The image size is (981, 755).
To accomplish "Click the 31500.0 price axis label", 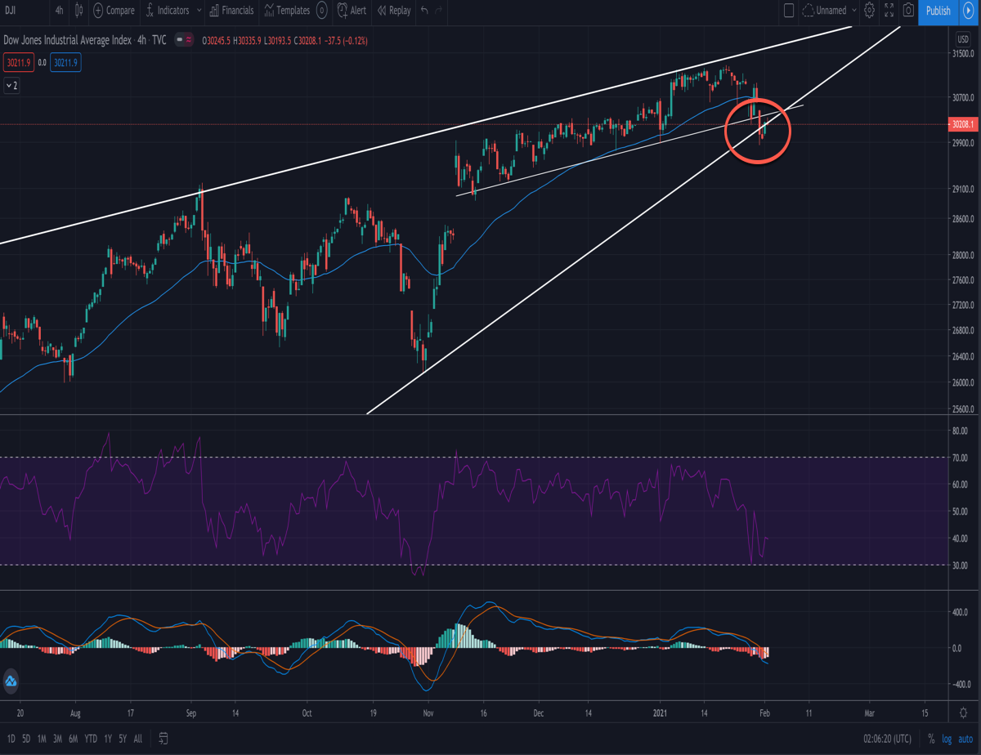I will [964, 55].
